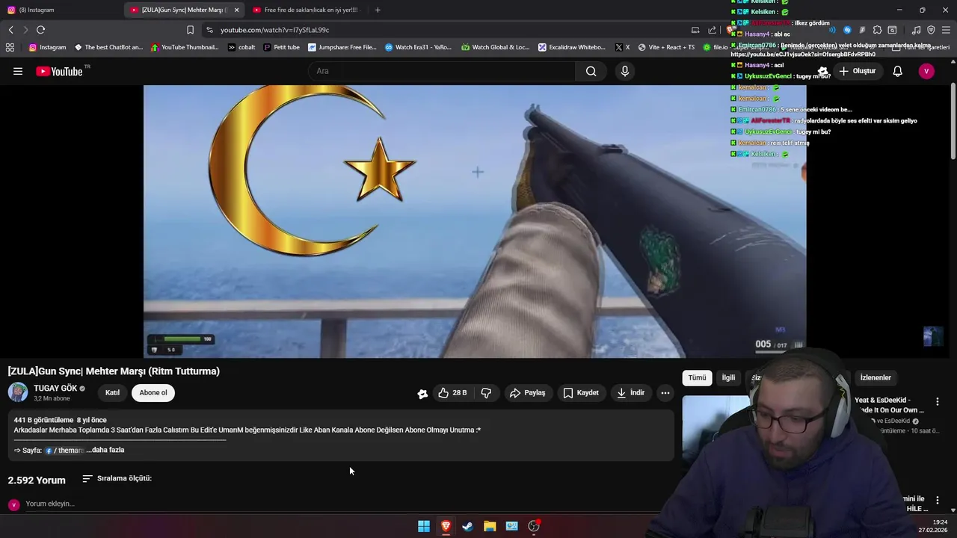Viewport: 957px width, 538px height.
Task: Click the İndir download button
Action: tap(630, 392)
